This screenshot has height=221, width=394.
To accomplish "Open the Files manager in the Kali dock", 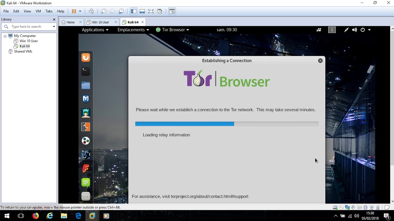I will [x=86, y=85].
